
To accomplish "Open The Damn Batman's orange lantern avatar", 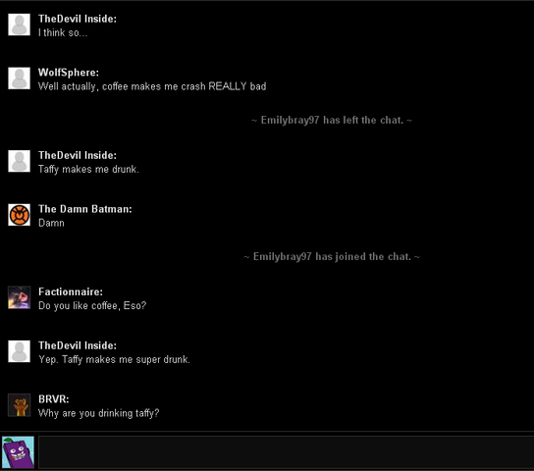I will coord(19,215).
